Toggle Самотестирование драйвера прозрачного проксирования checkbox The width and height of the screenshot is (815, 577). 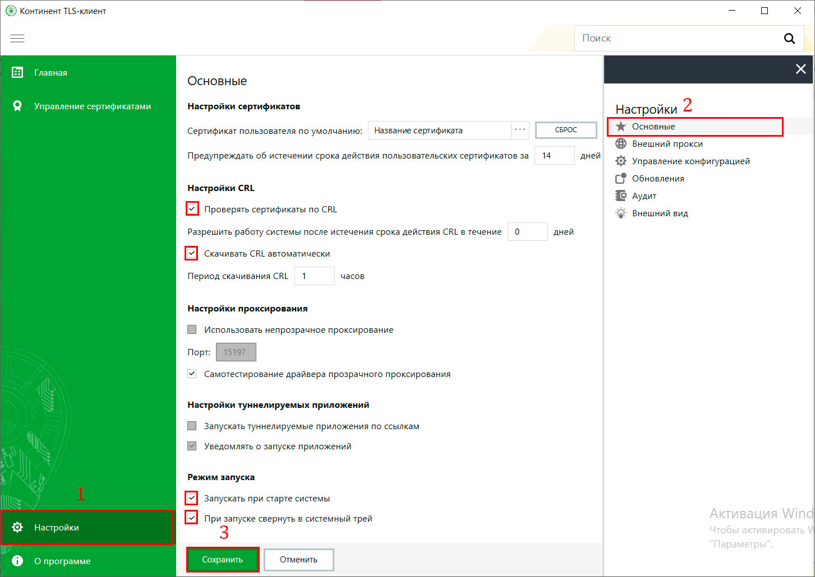192,374
